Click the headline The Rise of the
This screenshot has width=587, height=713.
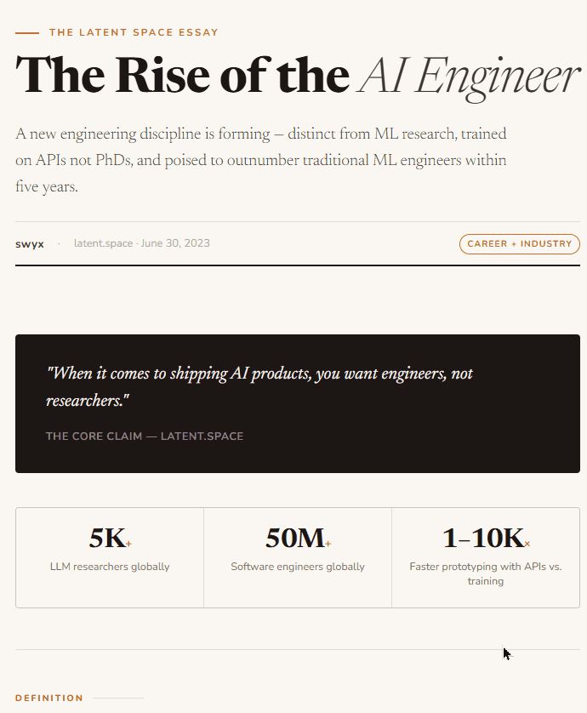[182, 76]
